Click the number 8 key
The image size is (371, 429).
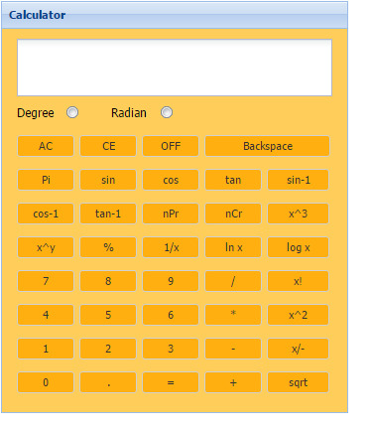coord(108,281)
